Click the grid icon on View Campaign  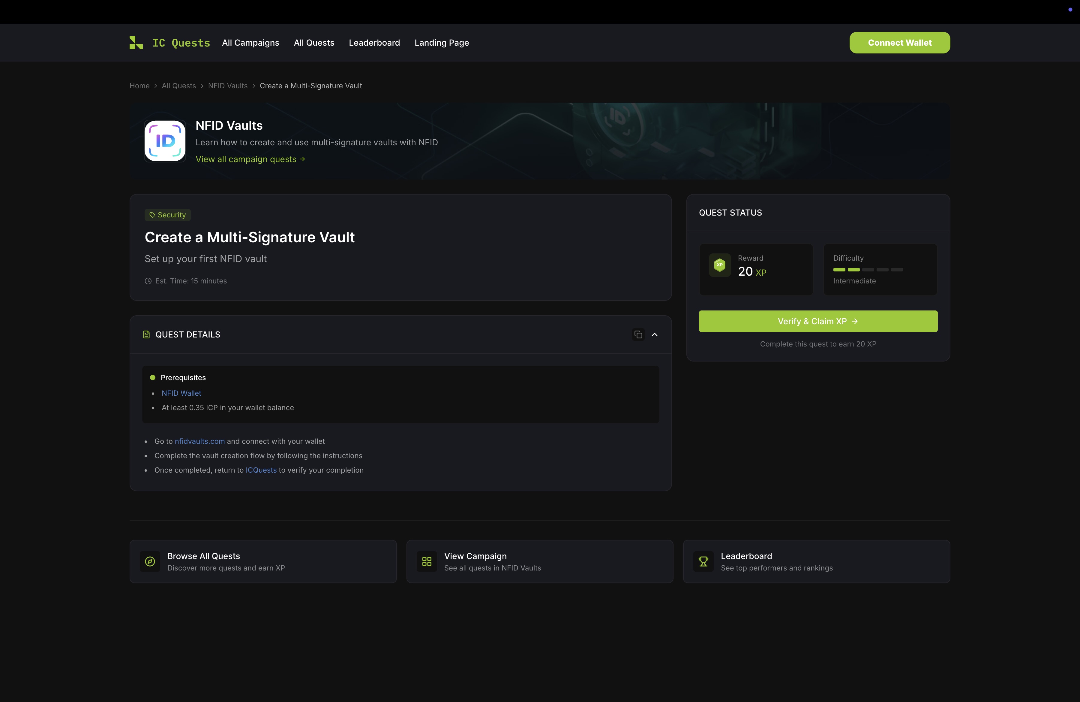pos(427,562)
